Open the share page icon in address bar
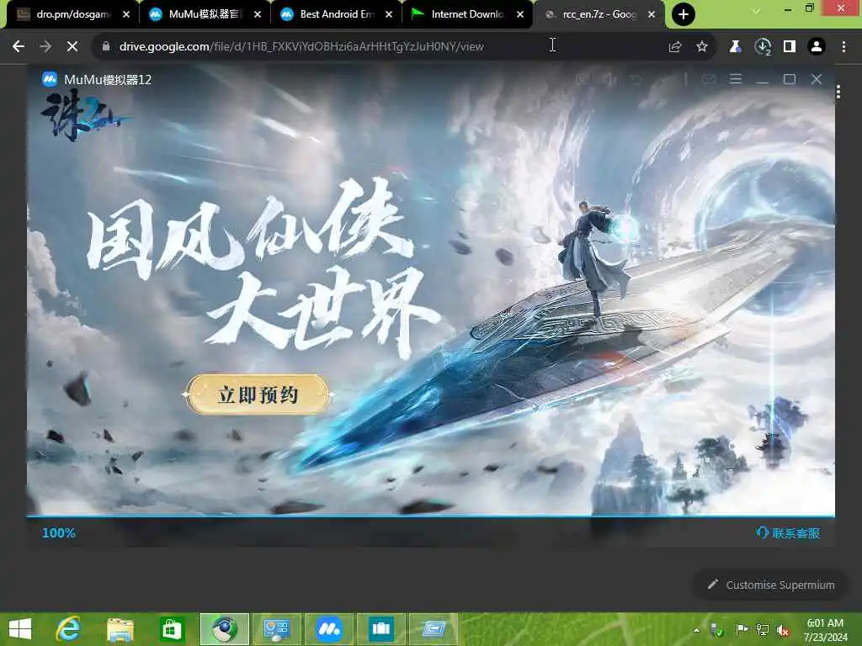862x646 pixels. pos(675,47)
